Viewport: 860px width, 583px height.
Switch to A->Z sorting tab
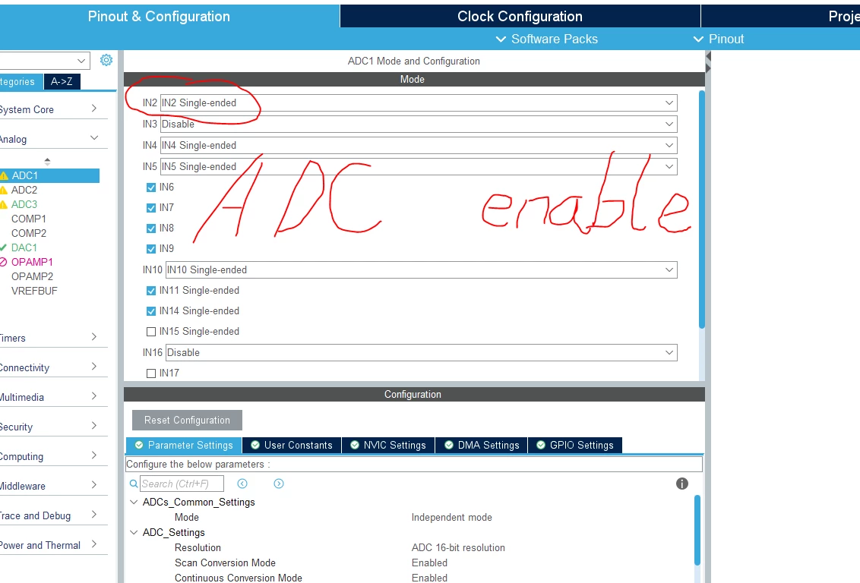62,82
